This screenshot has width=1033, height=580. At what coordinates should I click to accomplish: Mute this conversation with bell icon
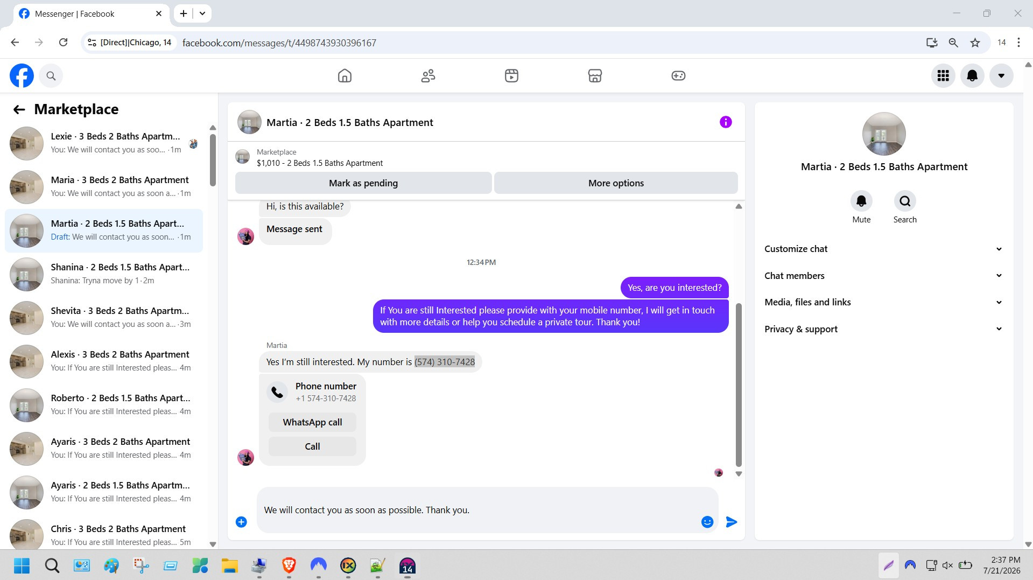point(861,201)
